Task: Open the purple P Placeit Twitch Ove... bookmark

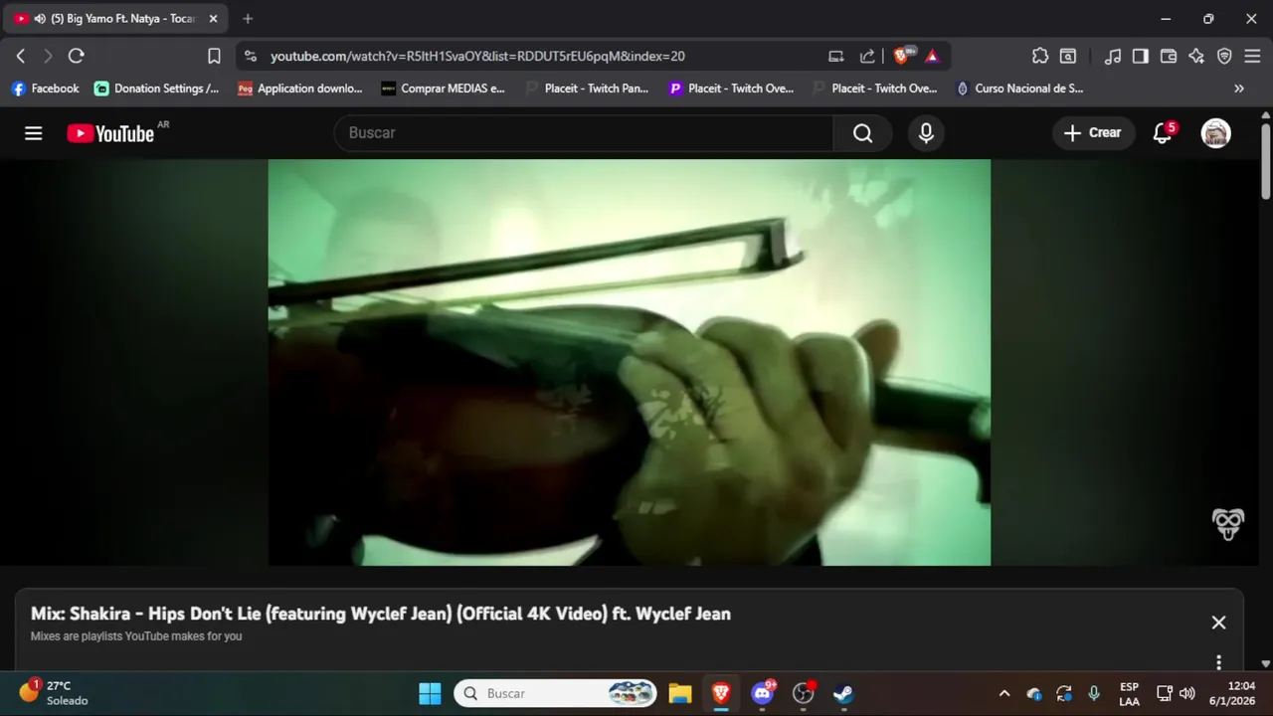Action: tap(731, 89)
